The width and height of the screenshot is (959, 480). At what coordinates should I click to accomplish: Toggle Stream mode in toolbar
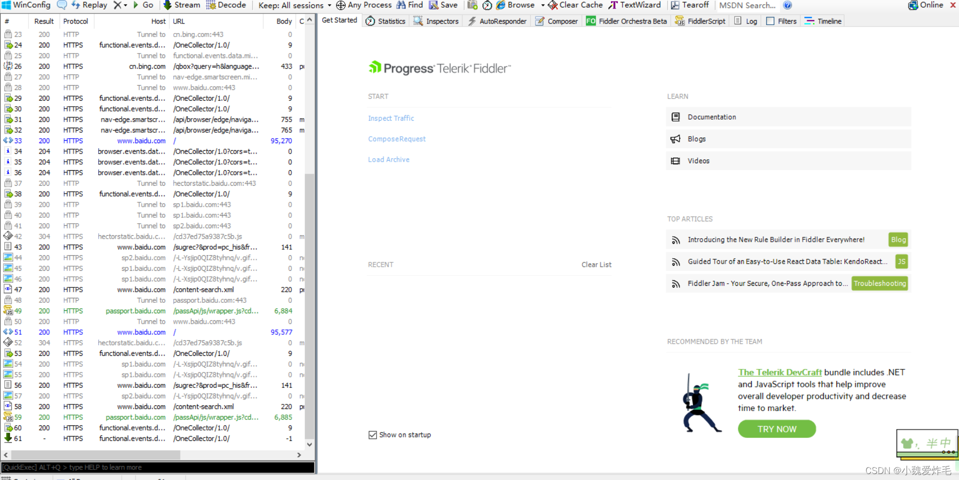pos(182,5)
